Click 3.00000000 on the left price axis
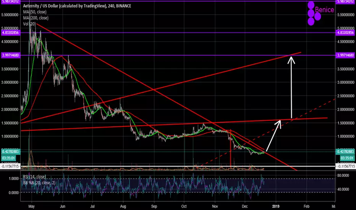The height and width of the screenshot is (210, 356). 10,82
